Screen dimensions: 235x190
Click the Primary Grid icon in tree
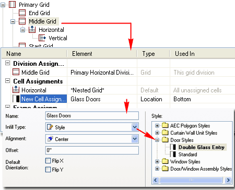12,5
